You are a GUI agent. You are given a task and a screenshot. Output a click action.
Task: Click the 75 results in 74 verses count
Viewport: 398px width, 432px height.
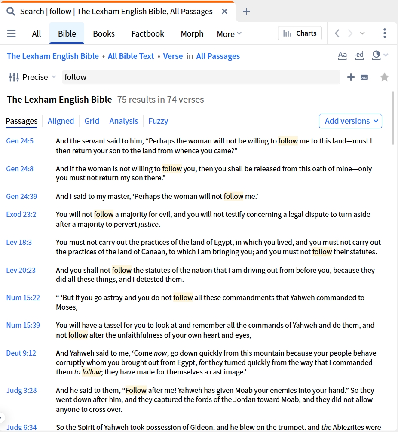[x=160, y=100]
